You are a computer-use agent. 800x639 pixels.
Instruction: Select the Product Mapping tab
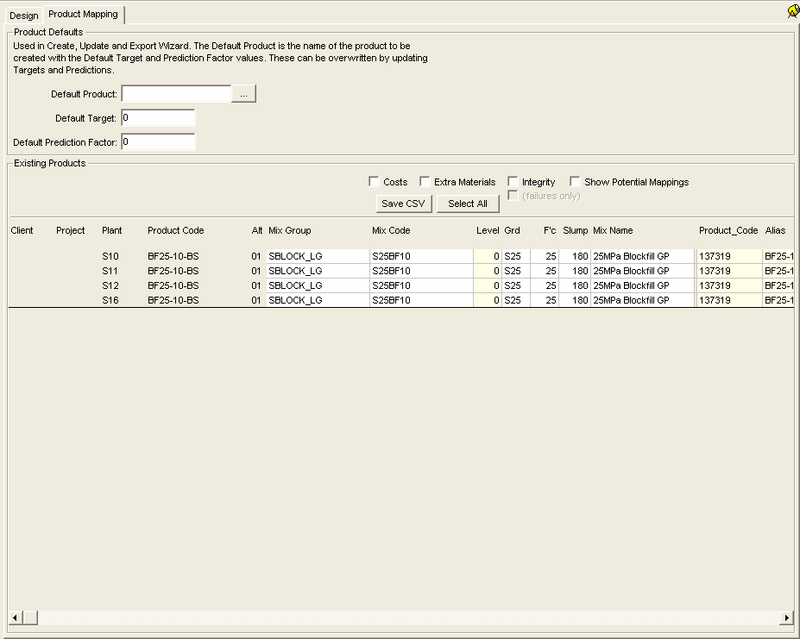83,15
